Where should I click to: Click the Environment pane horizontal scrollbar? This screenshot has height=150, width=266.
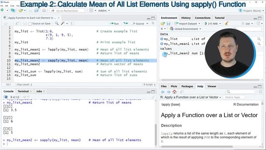[x=210, y=80]
